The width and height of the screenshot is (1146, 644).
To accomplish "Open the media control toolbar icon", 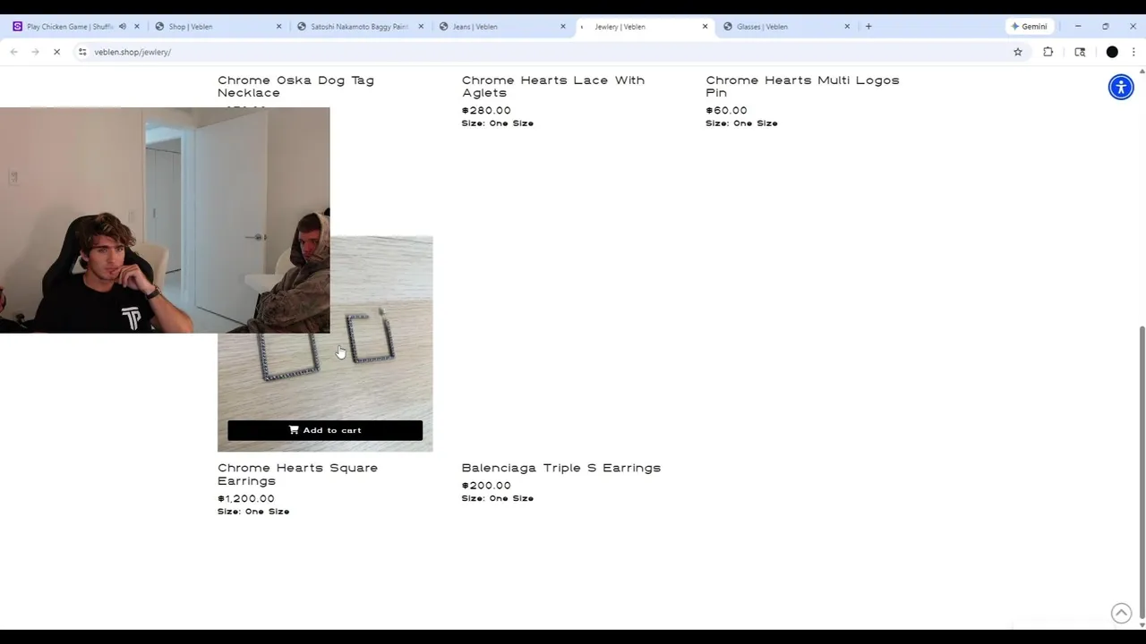I will coord(1080,52).
